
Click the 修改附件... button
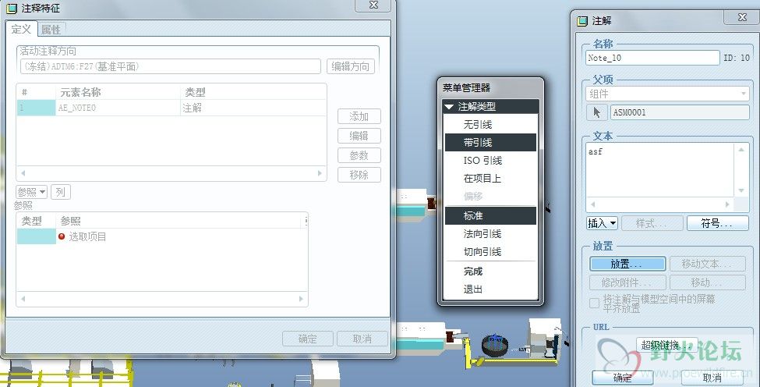coord(627,282)
